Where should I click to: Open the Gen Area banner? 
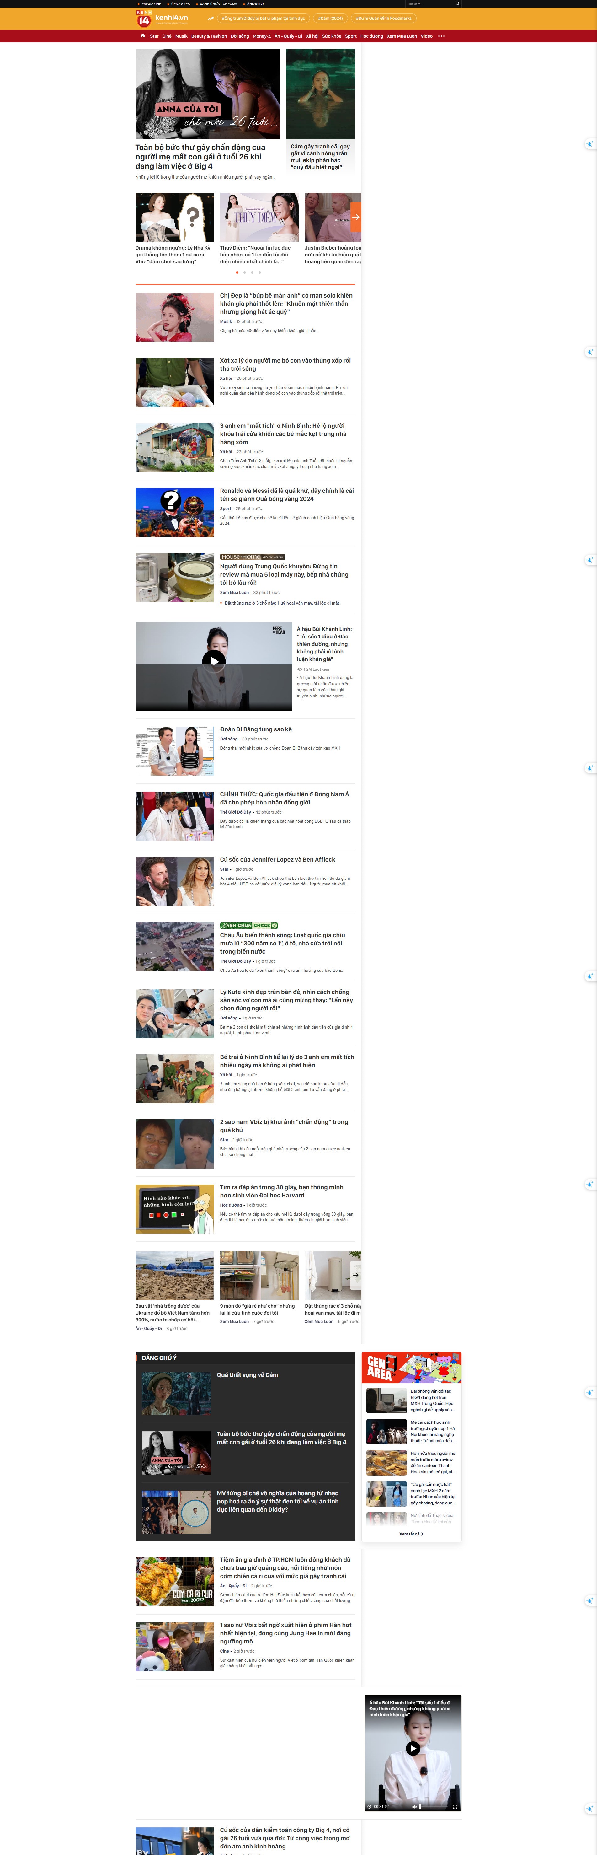pyautogui.click(x=411, y=1368)
